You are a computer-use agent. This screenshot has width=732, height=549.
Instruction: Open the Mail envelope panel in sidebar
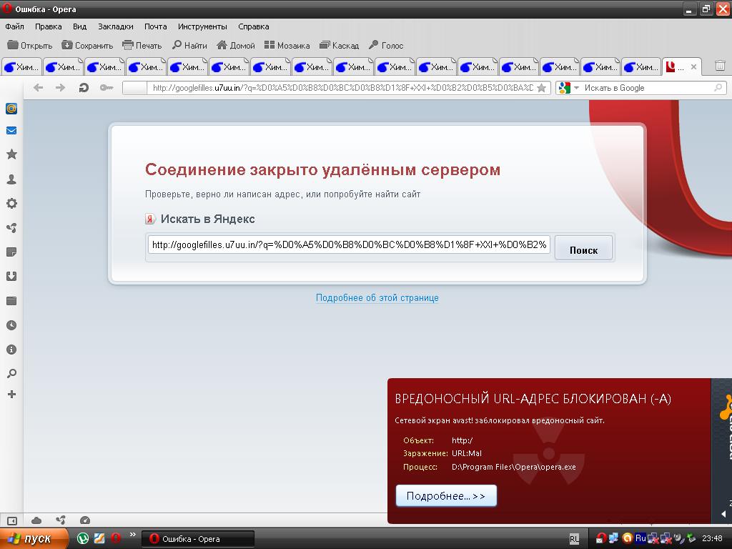[x=11, y=131]
